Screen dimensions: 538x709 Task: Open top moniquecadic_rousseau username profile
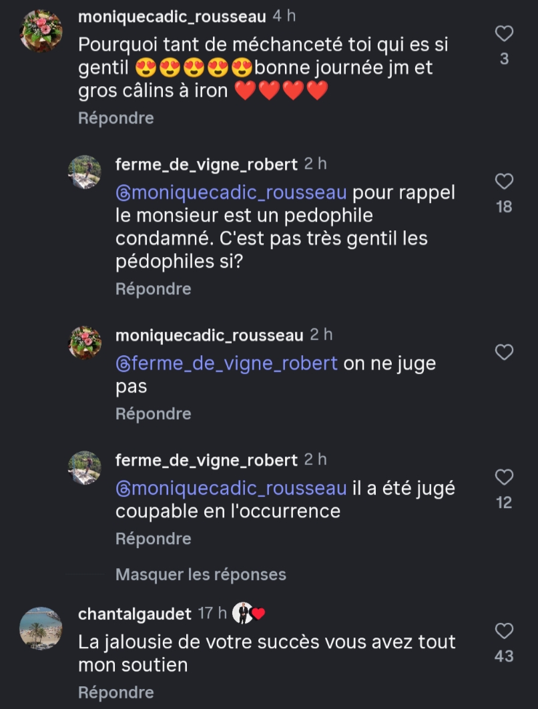click(172, 17)
